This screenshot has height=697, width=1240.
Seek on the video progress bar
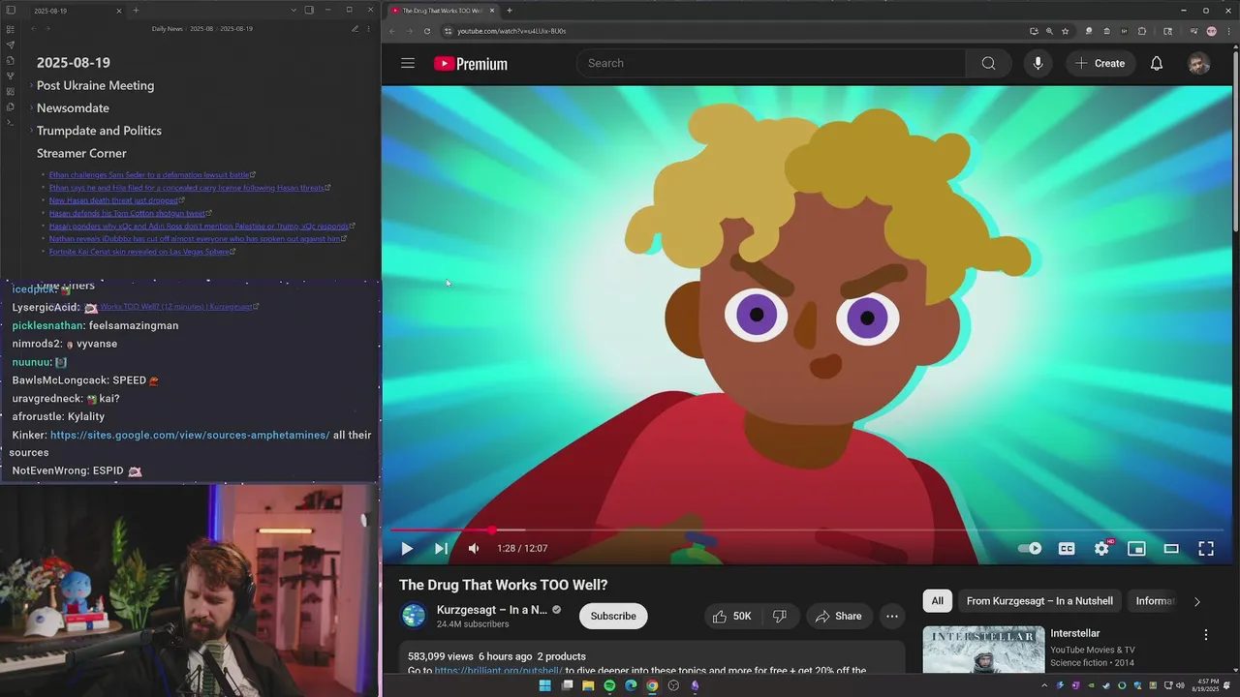807,530
